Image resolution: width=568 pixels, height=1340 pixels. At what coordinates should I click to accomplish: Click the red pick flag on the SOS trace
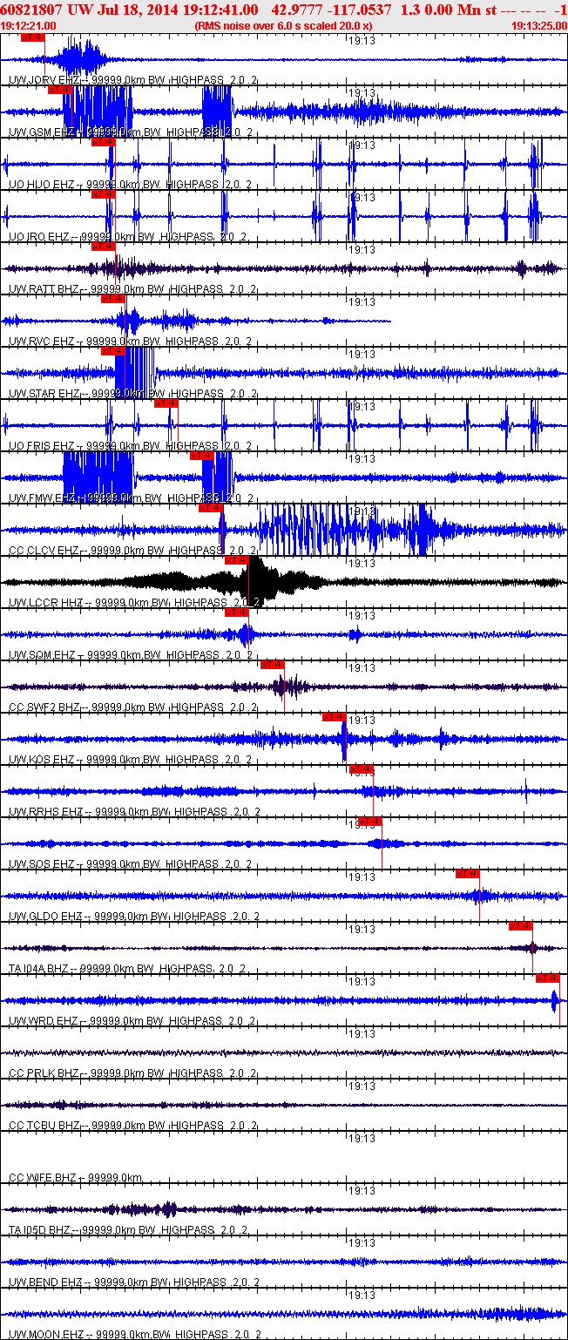coord(370,822)
